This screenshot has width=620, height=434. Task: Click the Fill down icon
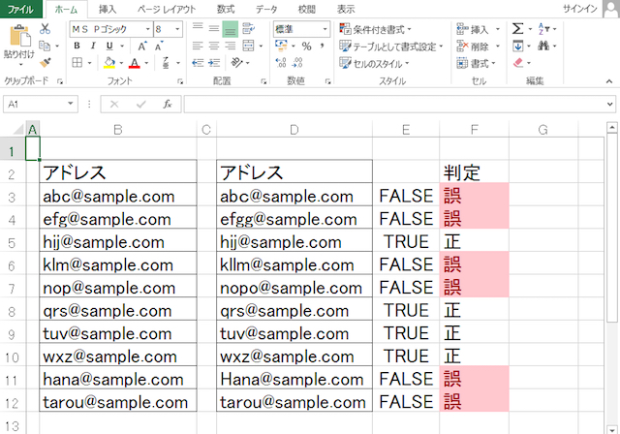click(518, 46)
